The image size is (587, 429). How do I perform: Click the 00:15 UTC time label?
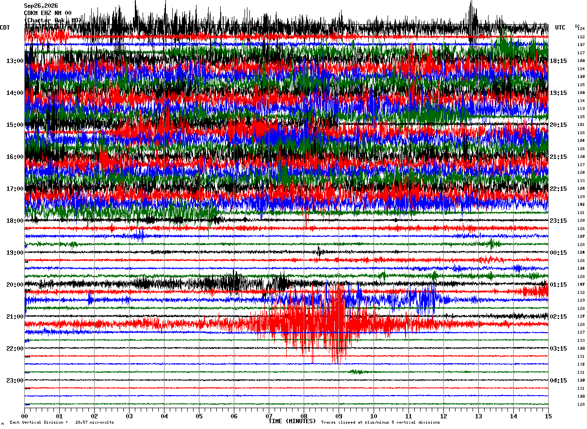pos(558,253)
